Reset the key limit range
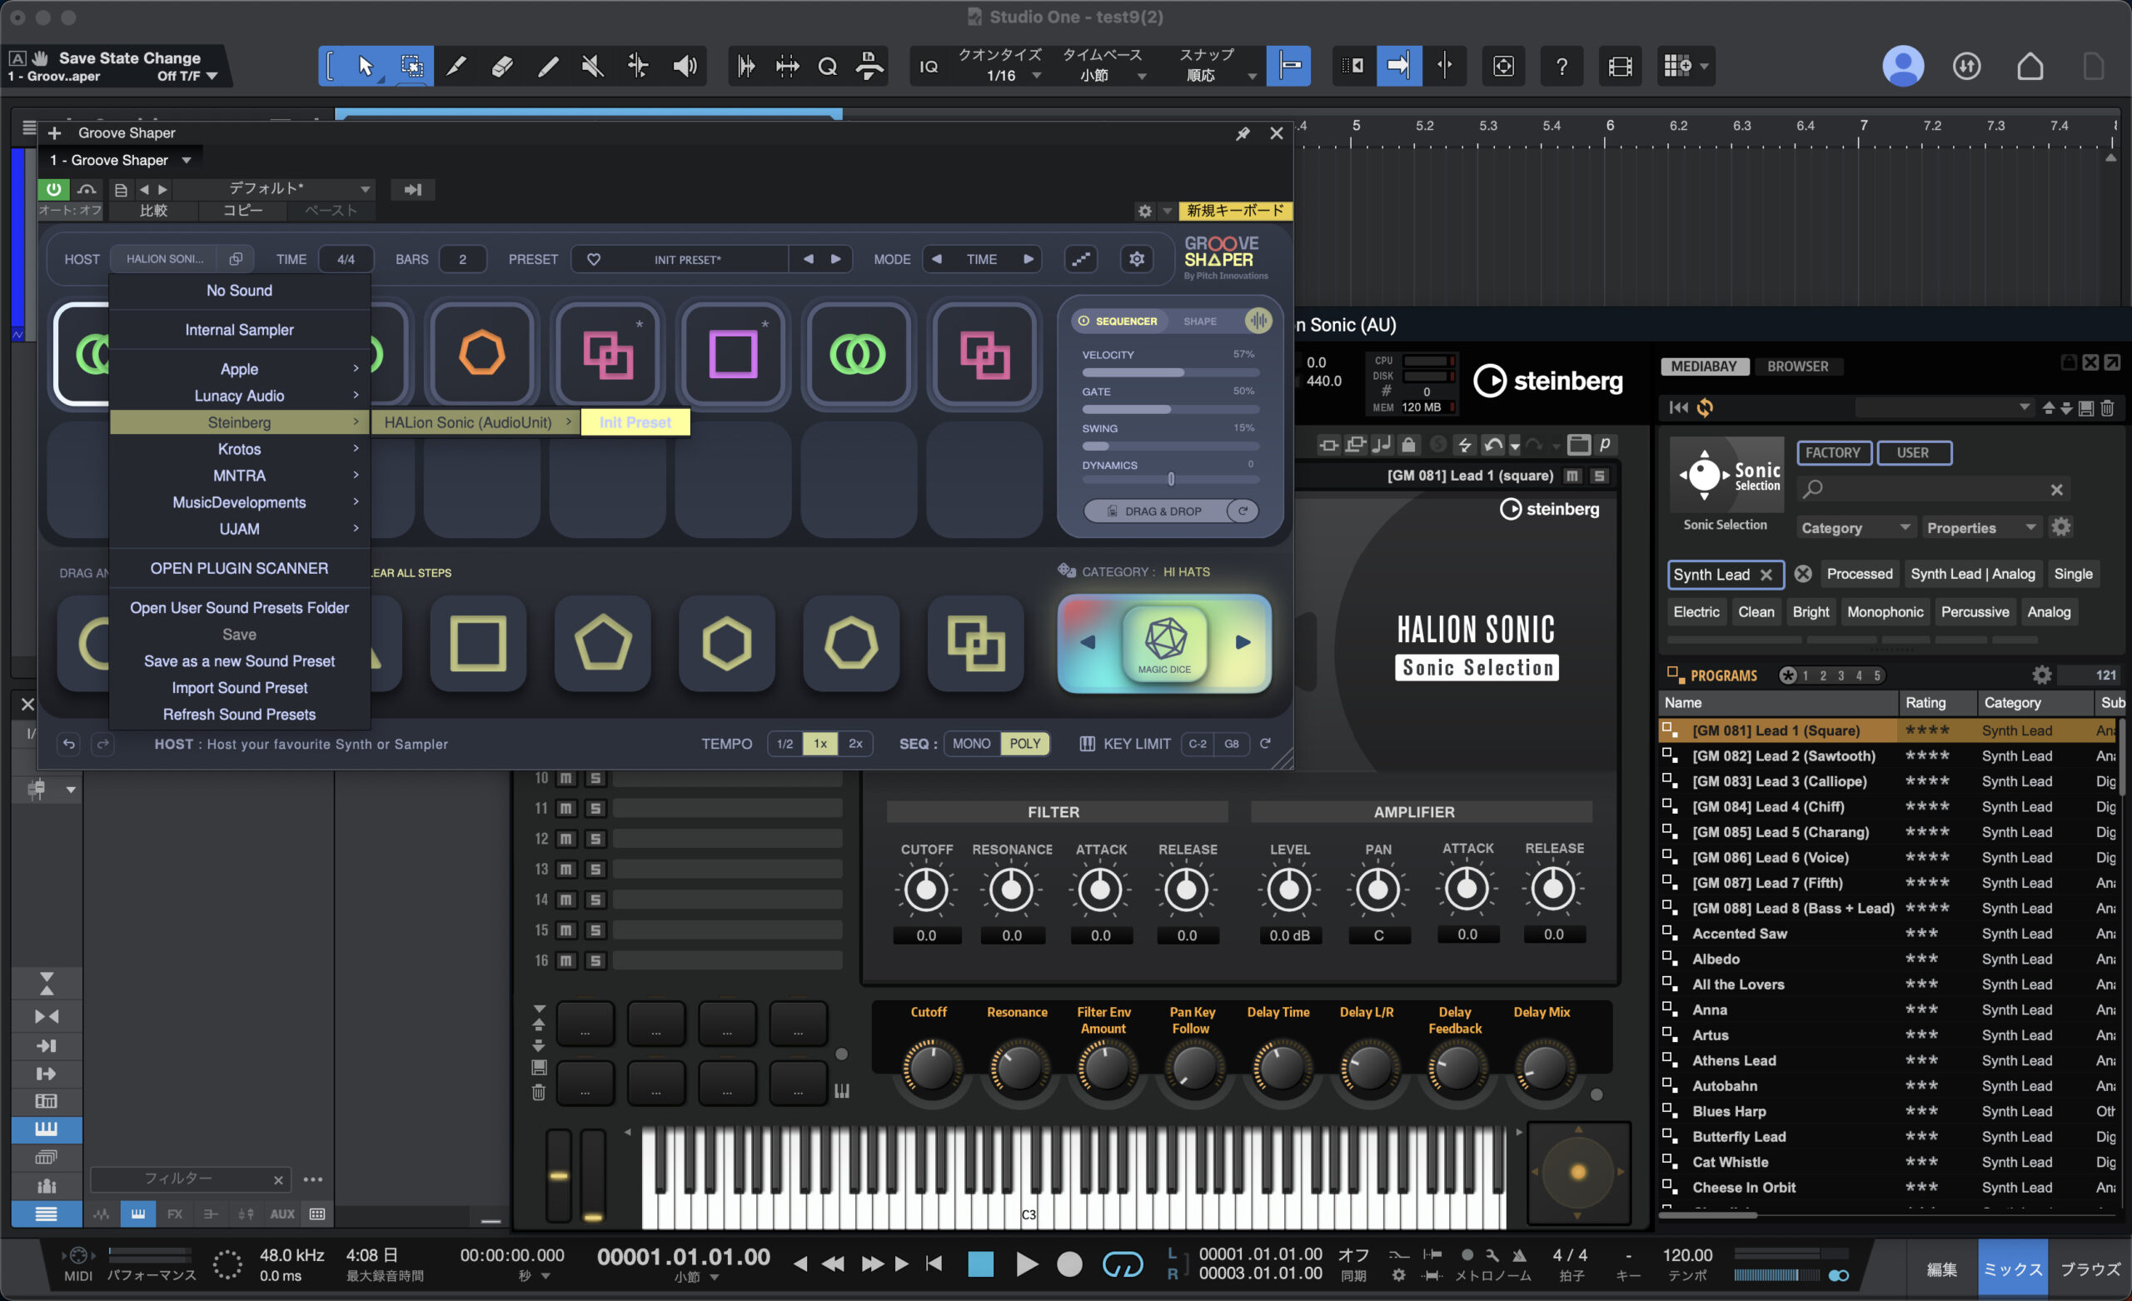The width and height of the screenshot is (2132, 1301). click(1264, 744)
